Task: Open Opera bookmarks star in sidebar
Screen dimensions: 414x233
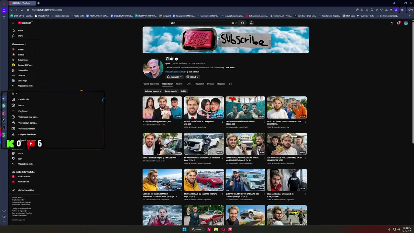Action: coord(4,17)
